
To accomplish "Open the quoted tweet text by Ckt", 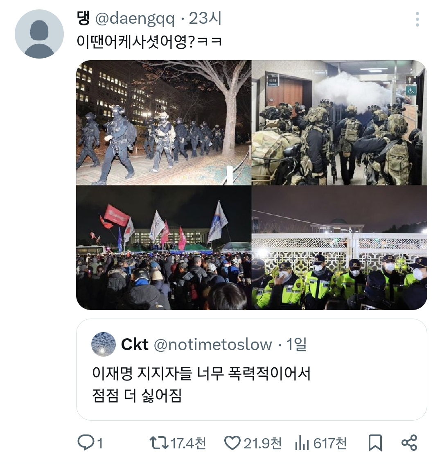I will tap(201, 384).
